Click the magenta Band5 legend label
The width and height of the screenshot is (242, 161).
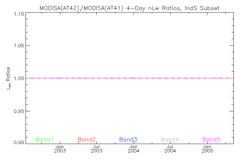211,140
